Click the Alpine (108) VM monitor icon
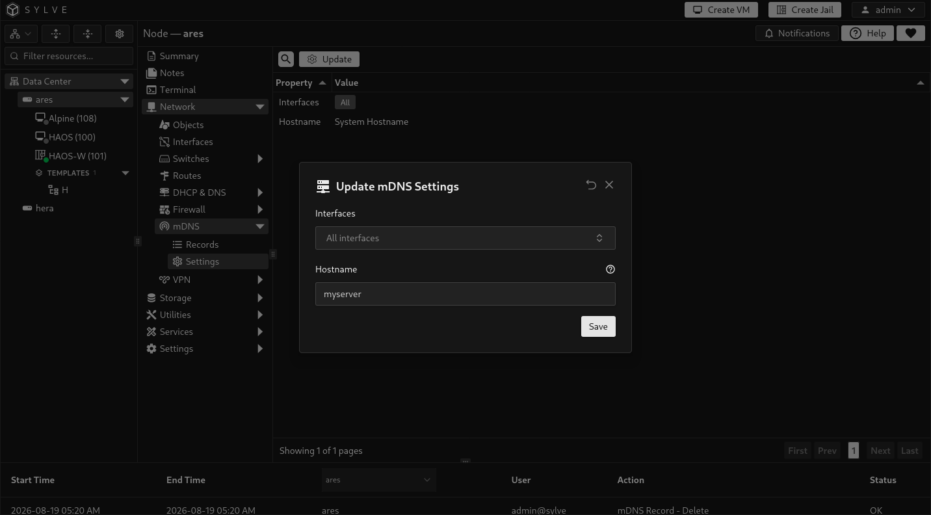931x515 pixels. tap(41, 118)
